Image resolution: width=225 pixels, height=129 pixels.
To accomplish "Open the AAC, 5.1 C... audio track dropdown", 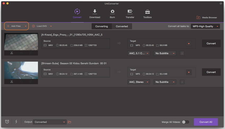I will click(x=139, y=53).
